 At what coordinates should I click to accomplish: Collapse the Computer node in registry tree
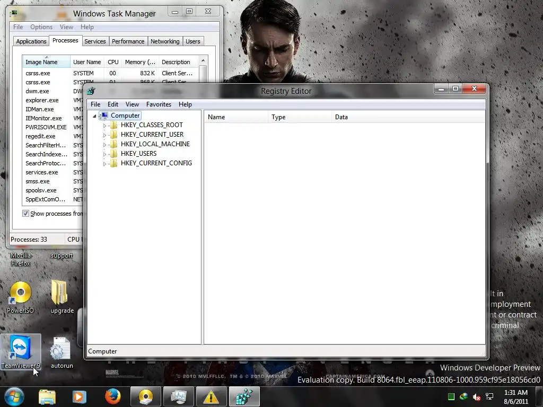click(x=94, y=116)
